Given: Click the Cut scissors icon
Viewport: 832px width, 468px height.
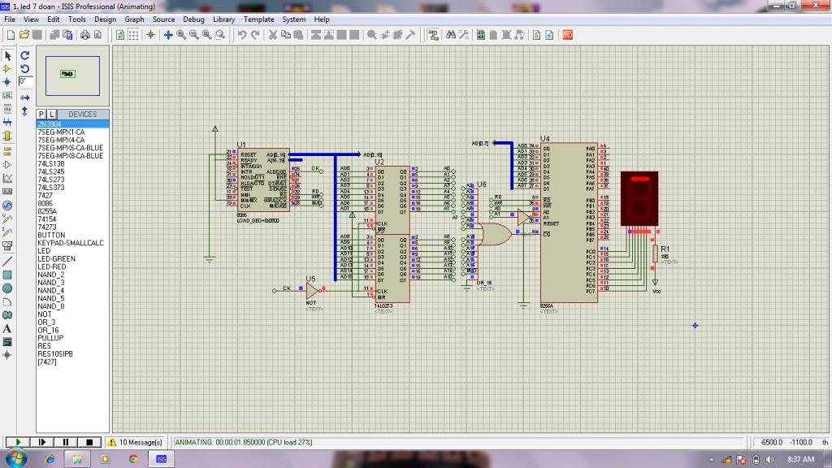Looking at the screenshot, I should [274, 35].
